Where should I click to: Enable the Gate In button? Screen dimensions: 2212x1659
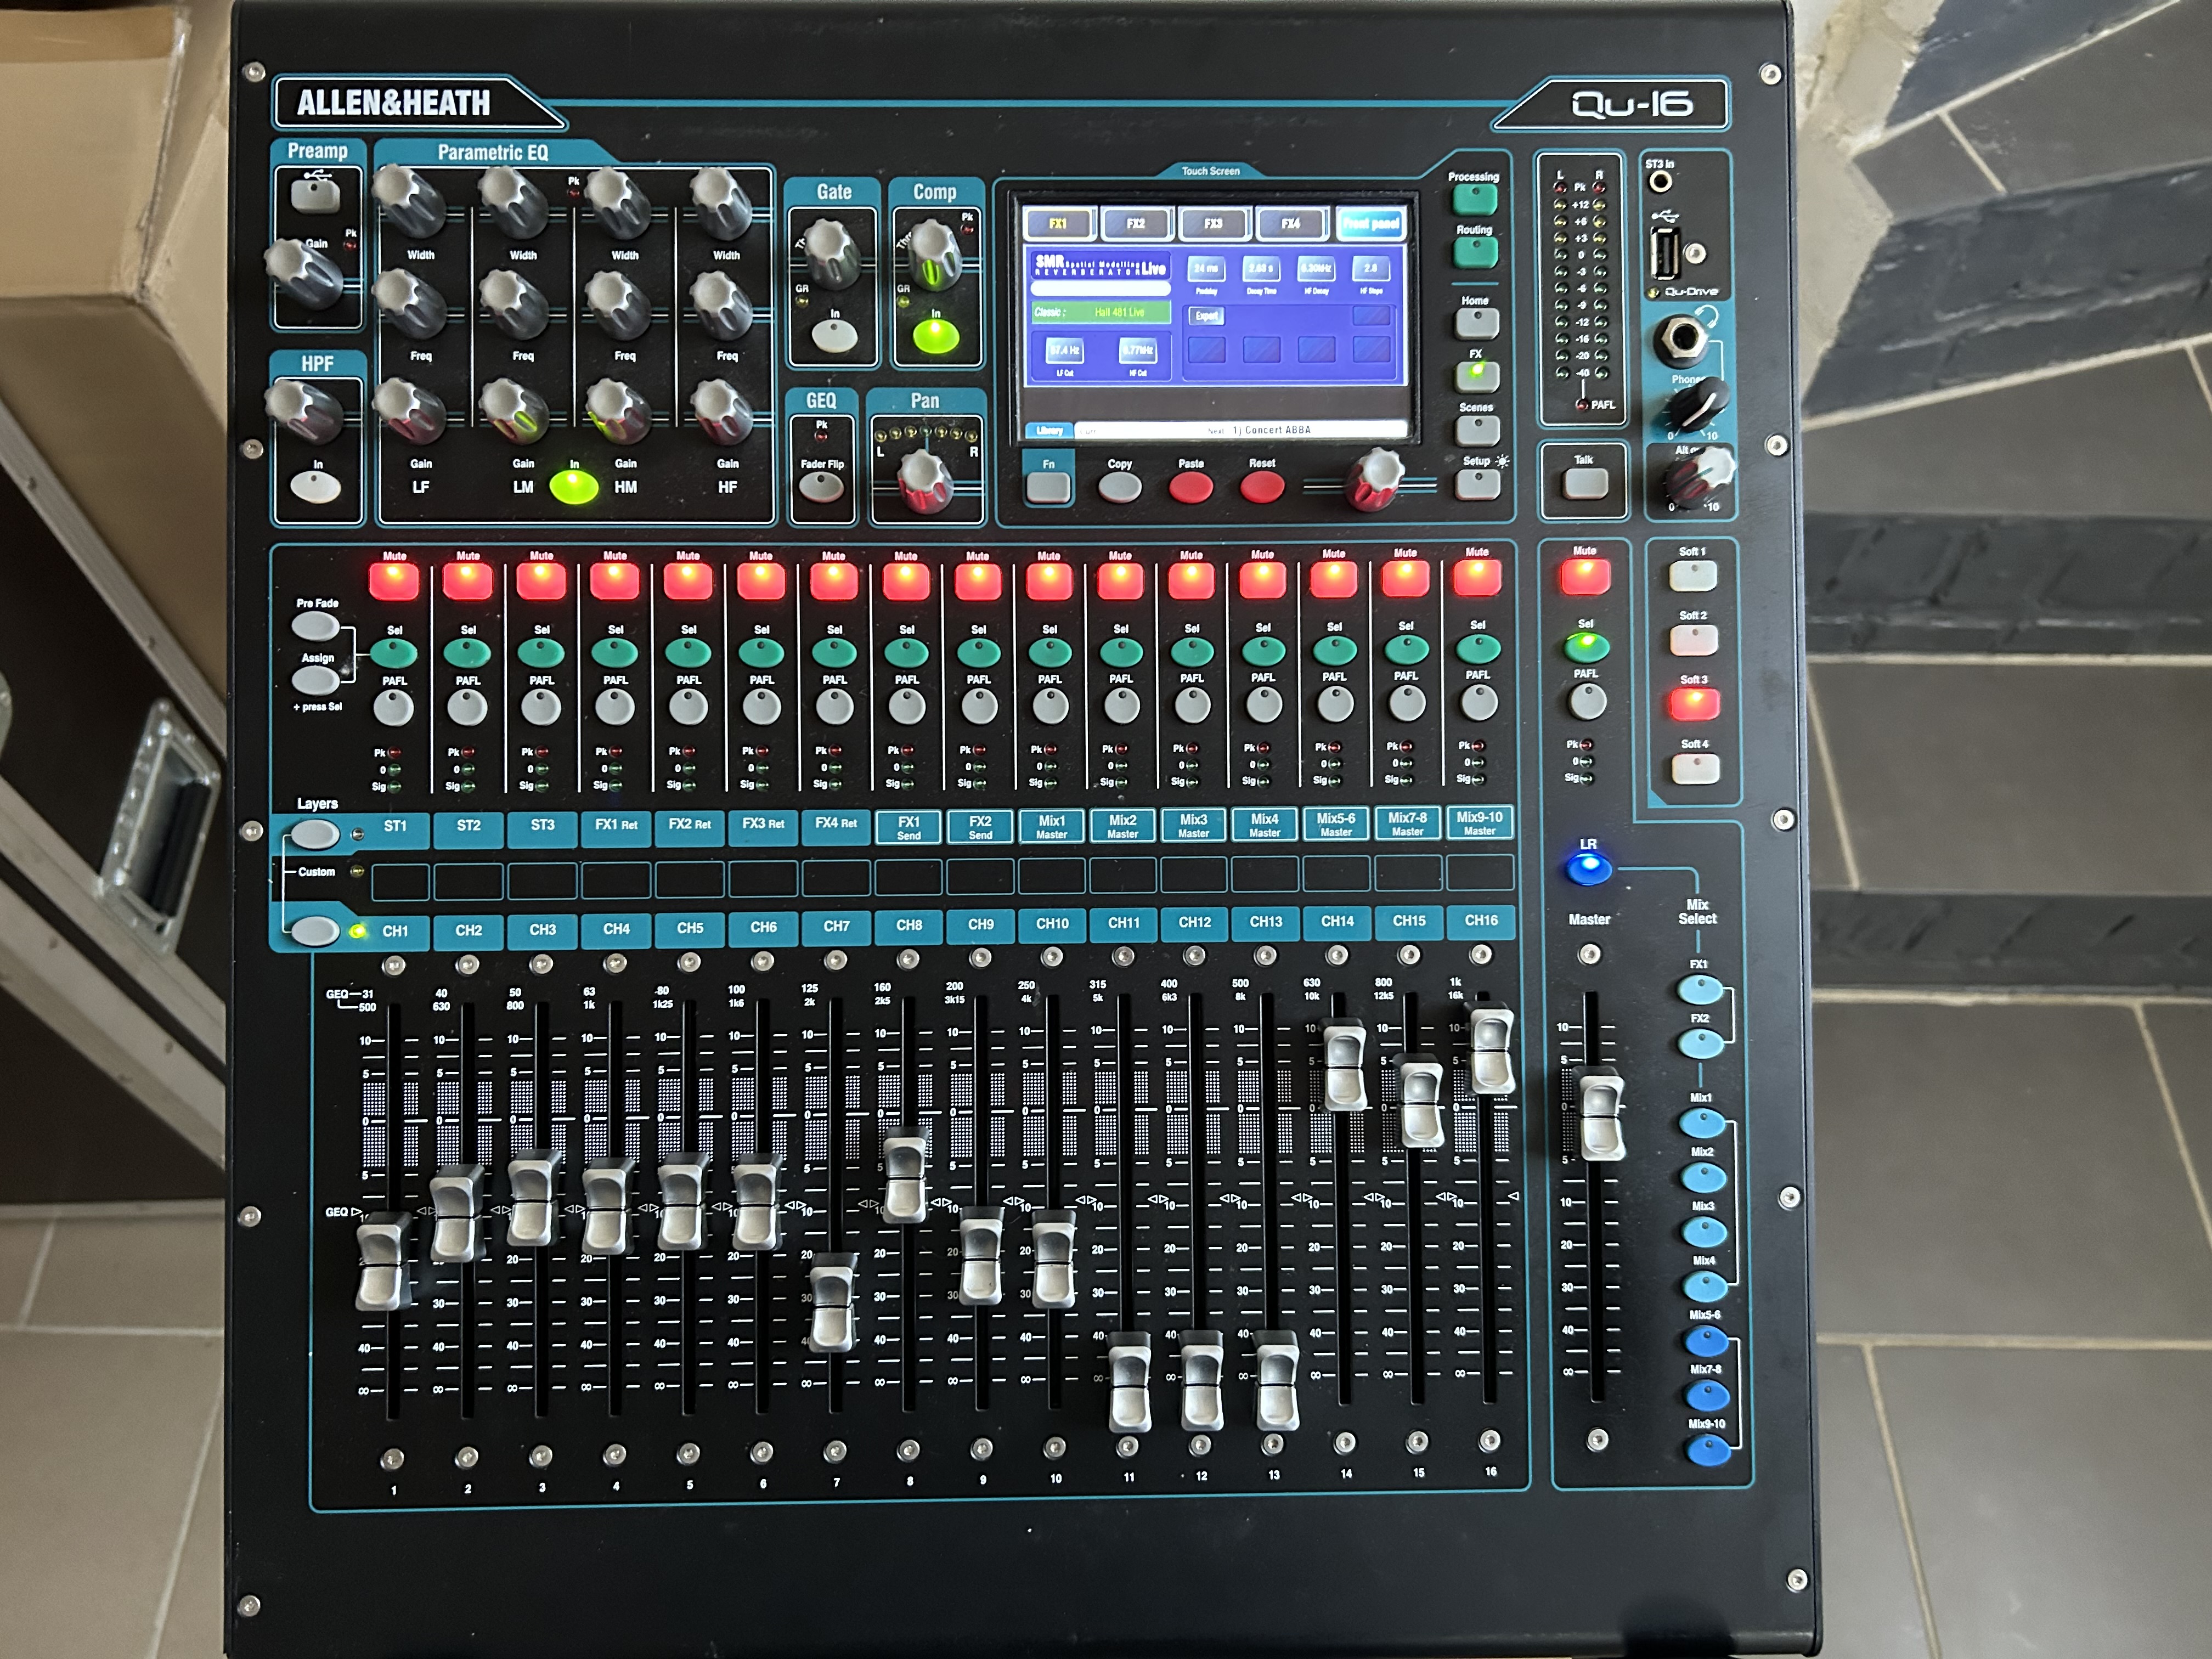pos(834,337)
